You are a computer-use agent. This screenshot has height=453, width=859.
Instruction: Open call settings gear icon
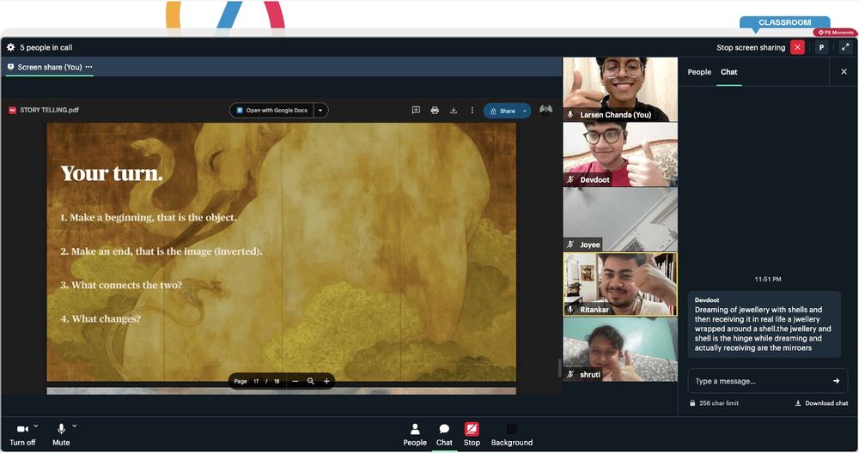click(x=10, y=47)
